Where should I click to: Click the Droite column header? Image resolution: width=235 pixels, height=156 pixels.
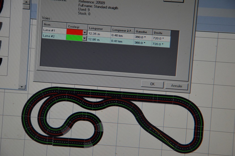pos(162,33)
